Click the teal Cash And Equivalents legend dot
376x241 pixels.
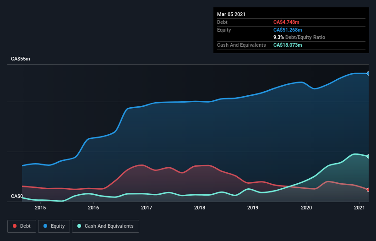pos(79,226)
